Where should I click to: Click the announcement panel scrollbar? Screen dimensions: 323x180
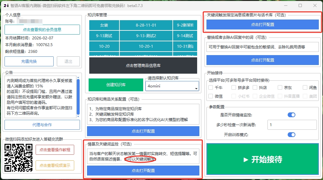pyautogui.click(x=78, y=98)
